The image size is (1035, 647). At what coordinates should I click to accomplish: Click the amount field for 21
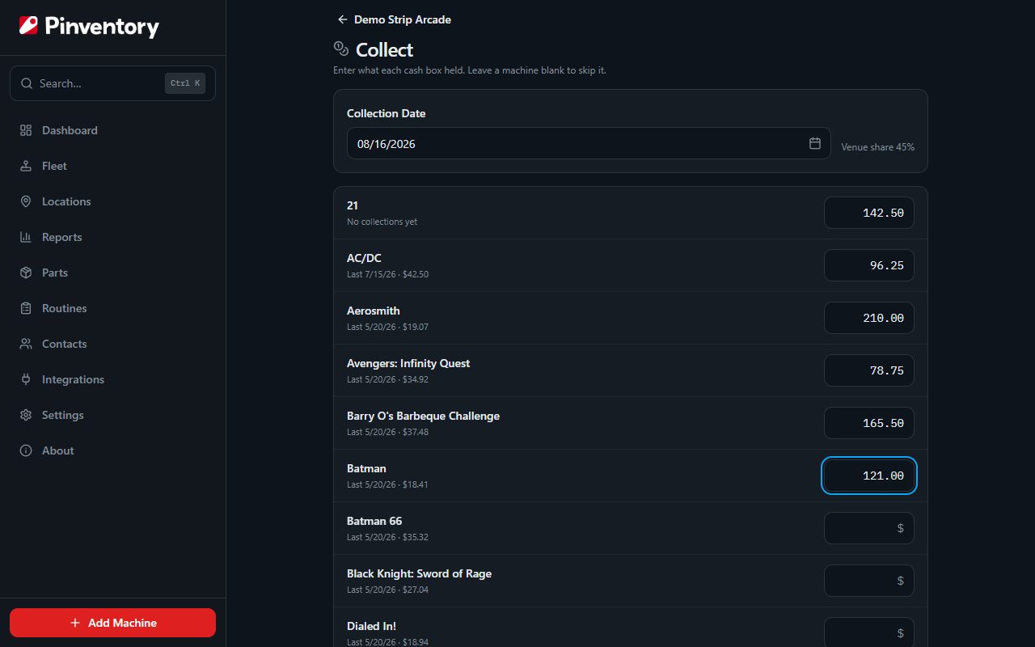click(869, 213)
